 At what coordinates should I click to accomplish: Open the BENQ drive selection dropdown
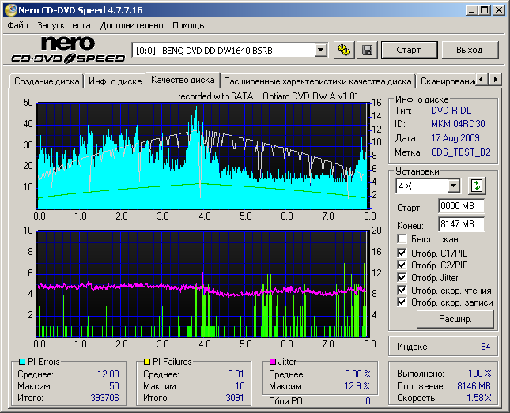(320, 50)
